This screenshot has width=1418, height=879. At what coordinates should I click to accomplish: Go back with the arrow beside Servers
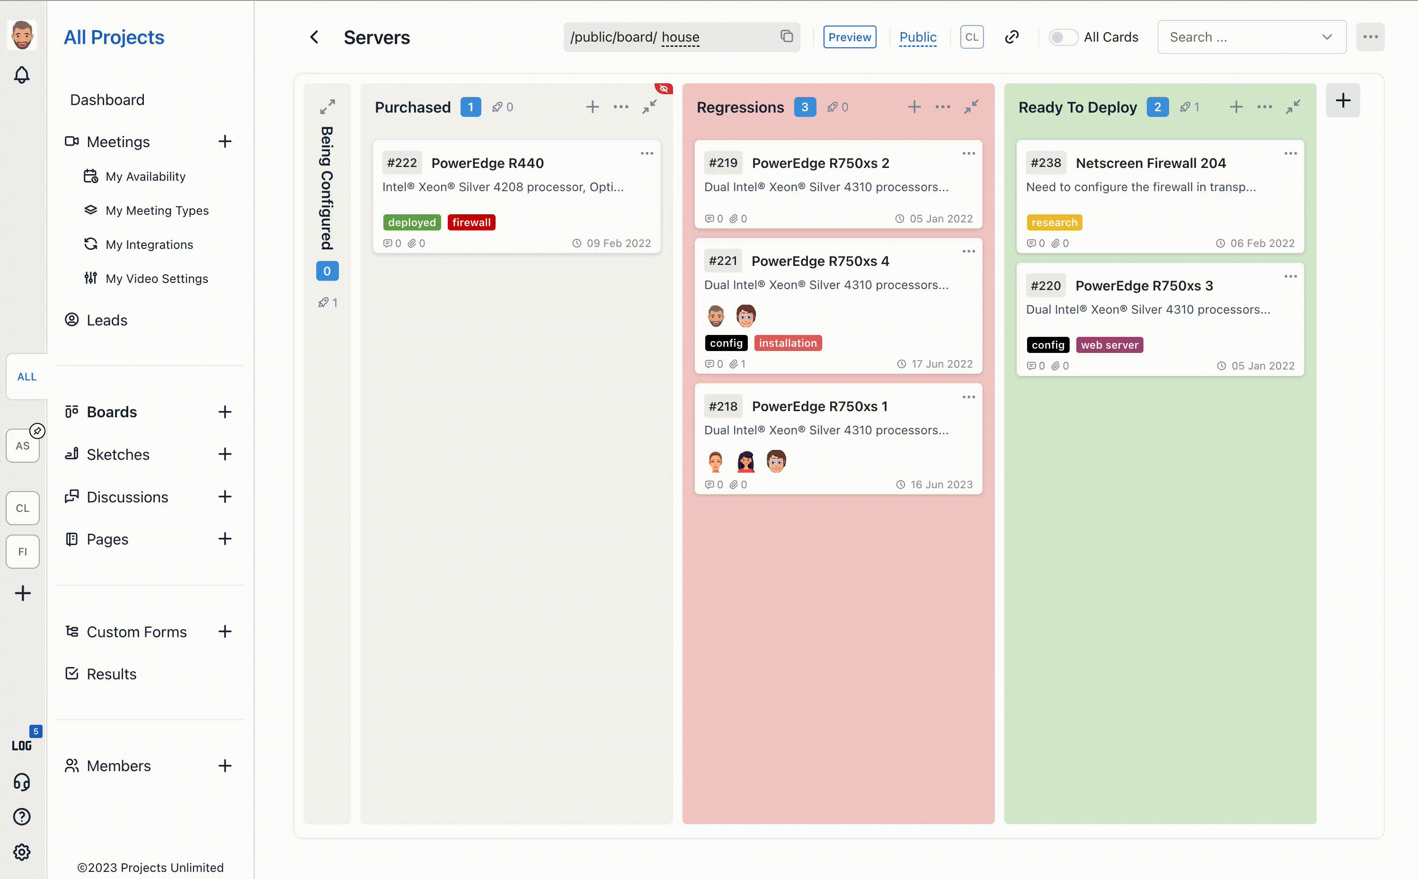pyautogui.click(x=314, y=37)
